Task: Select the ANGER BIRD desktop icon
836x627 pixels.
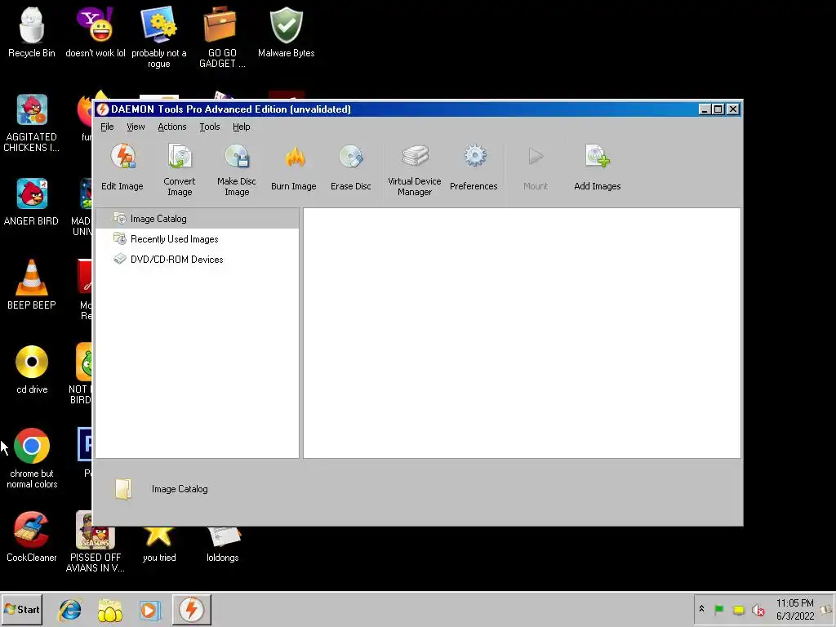Action: point(32,202)
